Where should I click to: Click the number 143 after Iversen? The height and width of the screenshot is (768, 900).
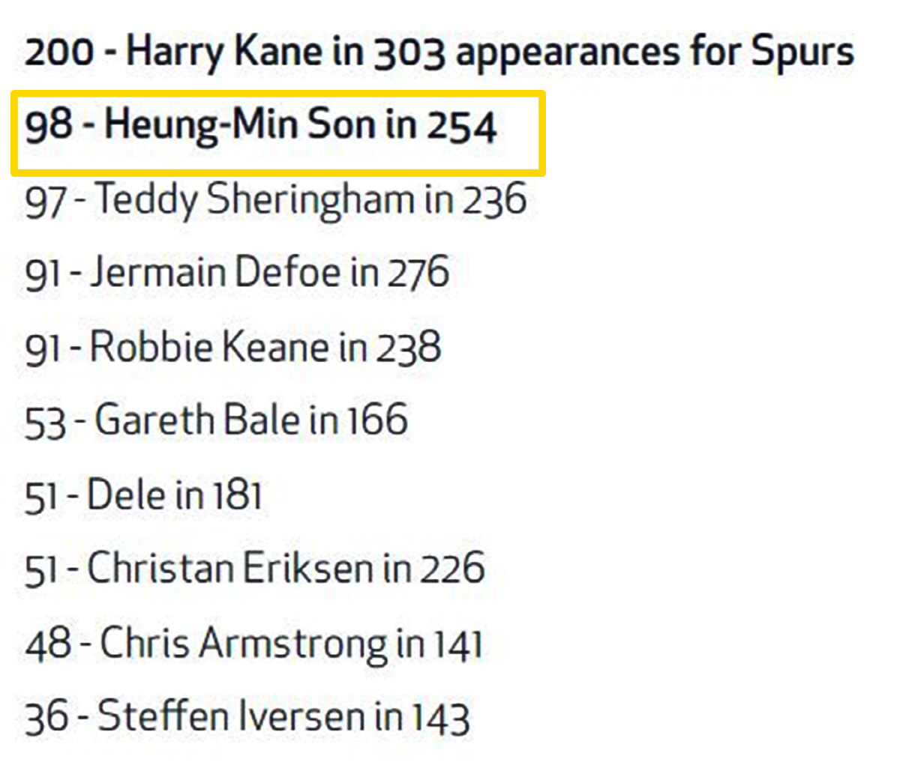439,717
